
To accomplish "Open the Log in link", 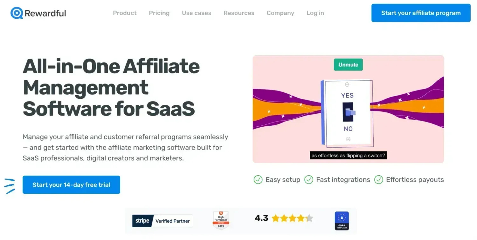I will point(315,13).
